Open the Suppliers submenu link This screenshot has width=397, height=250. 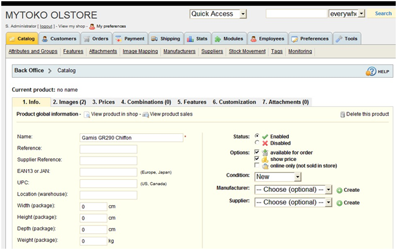[212, 51]
